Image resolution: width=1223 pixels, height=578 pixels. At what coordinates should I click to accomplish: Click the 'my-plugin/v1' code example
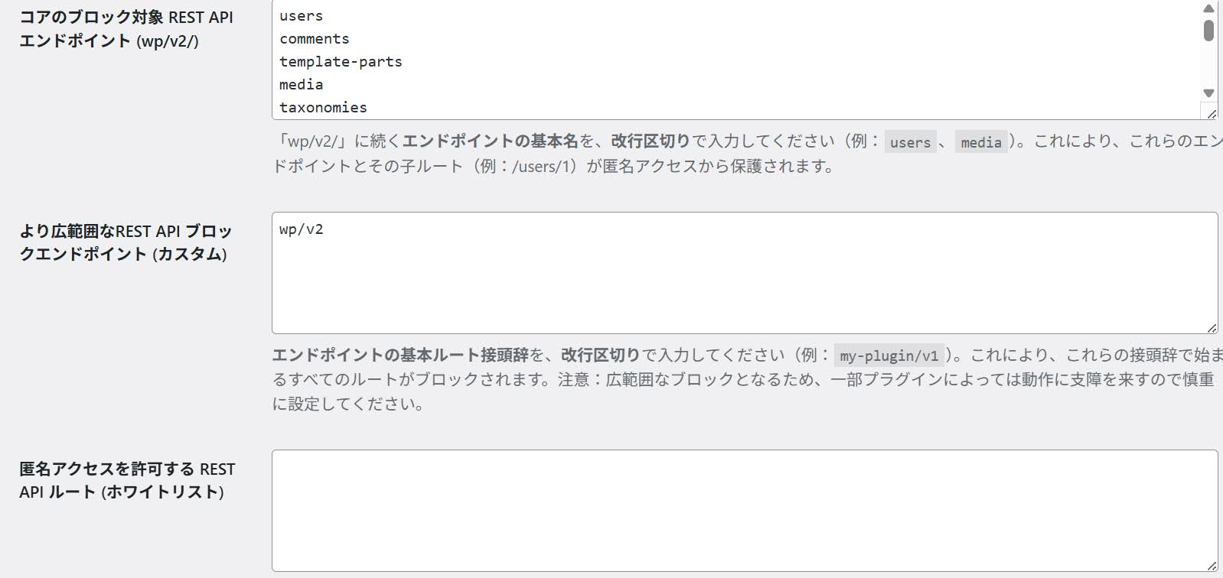[889, 356]
